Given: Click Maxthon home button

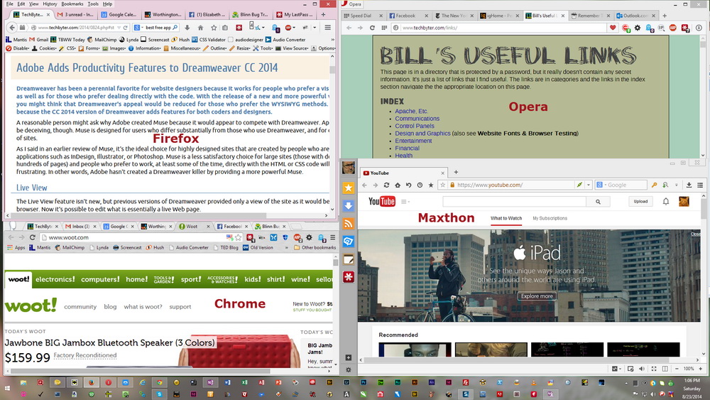Looking at the screenshot, I should [398, 185].
